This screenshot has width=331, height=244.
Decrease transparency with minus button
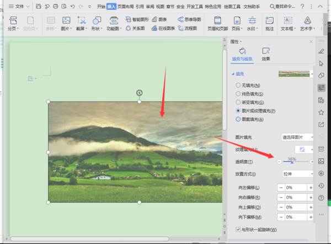tap(279, 162)
